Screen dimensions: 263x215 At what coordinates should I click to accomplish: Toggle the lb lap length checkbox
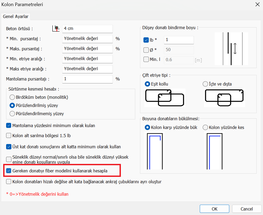[146, 40]
